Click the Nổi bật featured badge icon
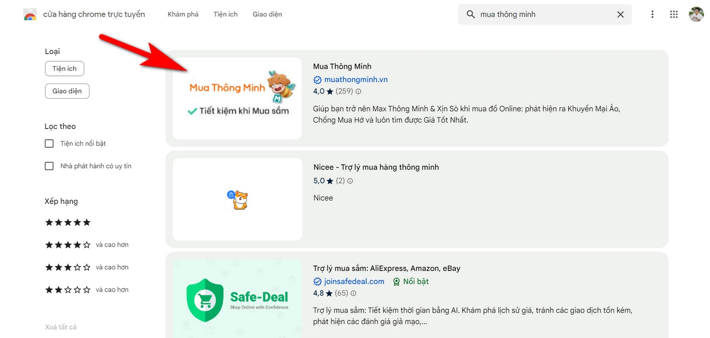Image resolution: width=710 pixels, height=338 pixels. [x=397, y=281]
